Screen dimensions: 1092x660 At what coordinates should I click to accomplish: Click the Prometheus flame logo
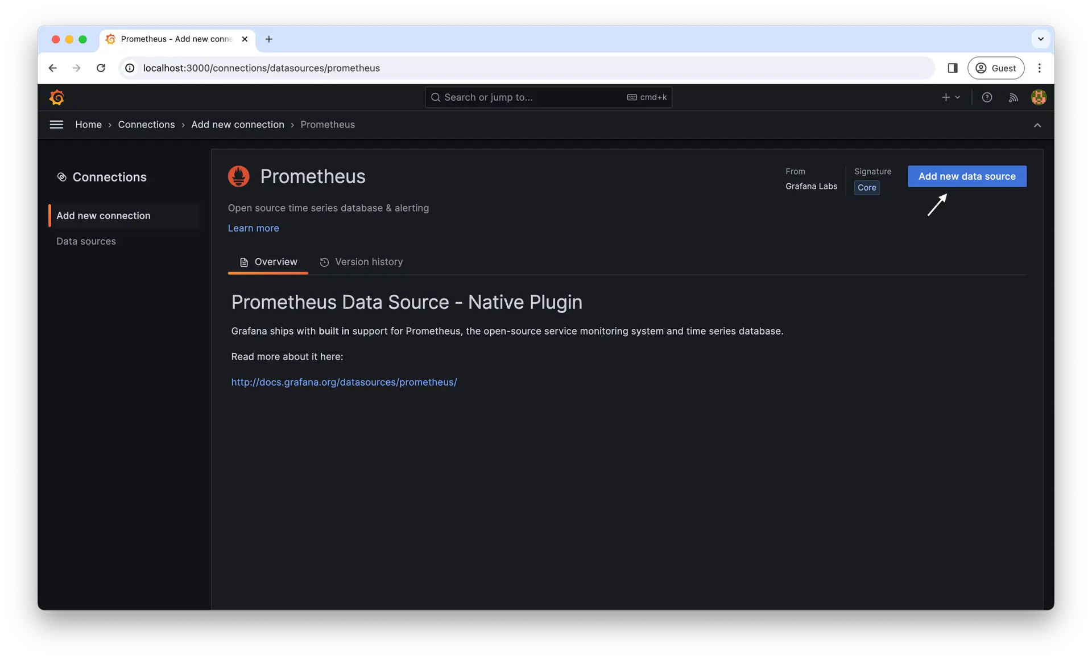click(239, 176)
